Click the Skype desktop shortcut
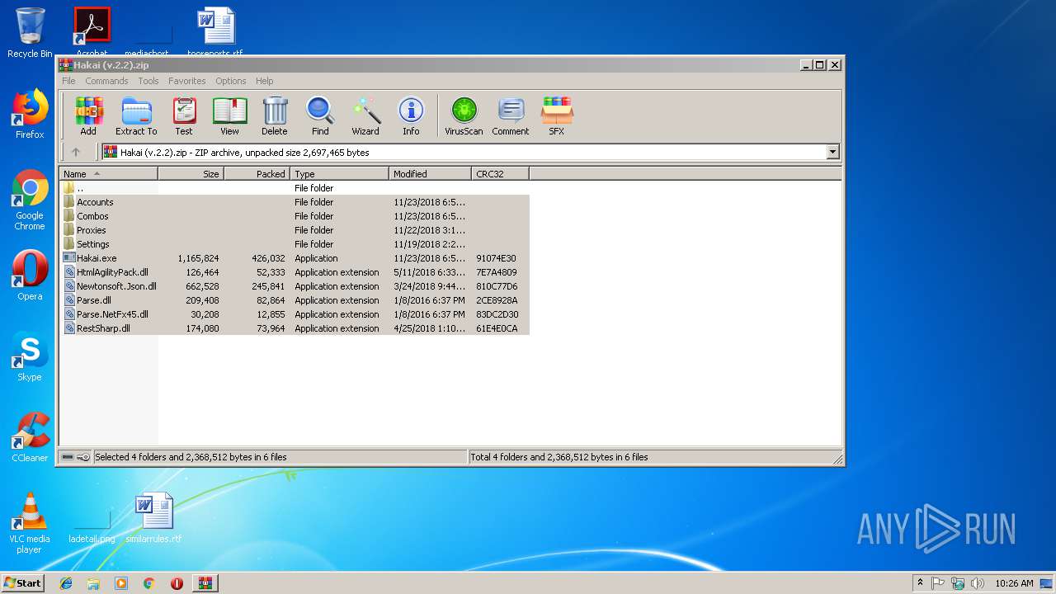 pos(30,356)
